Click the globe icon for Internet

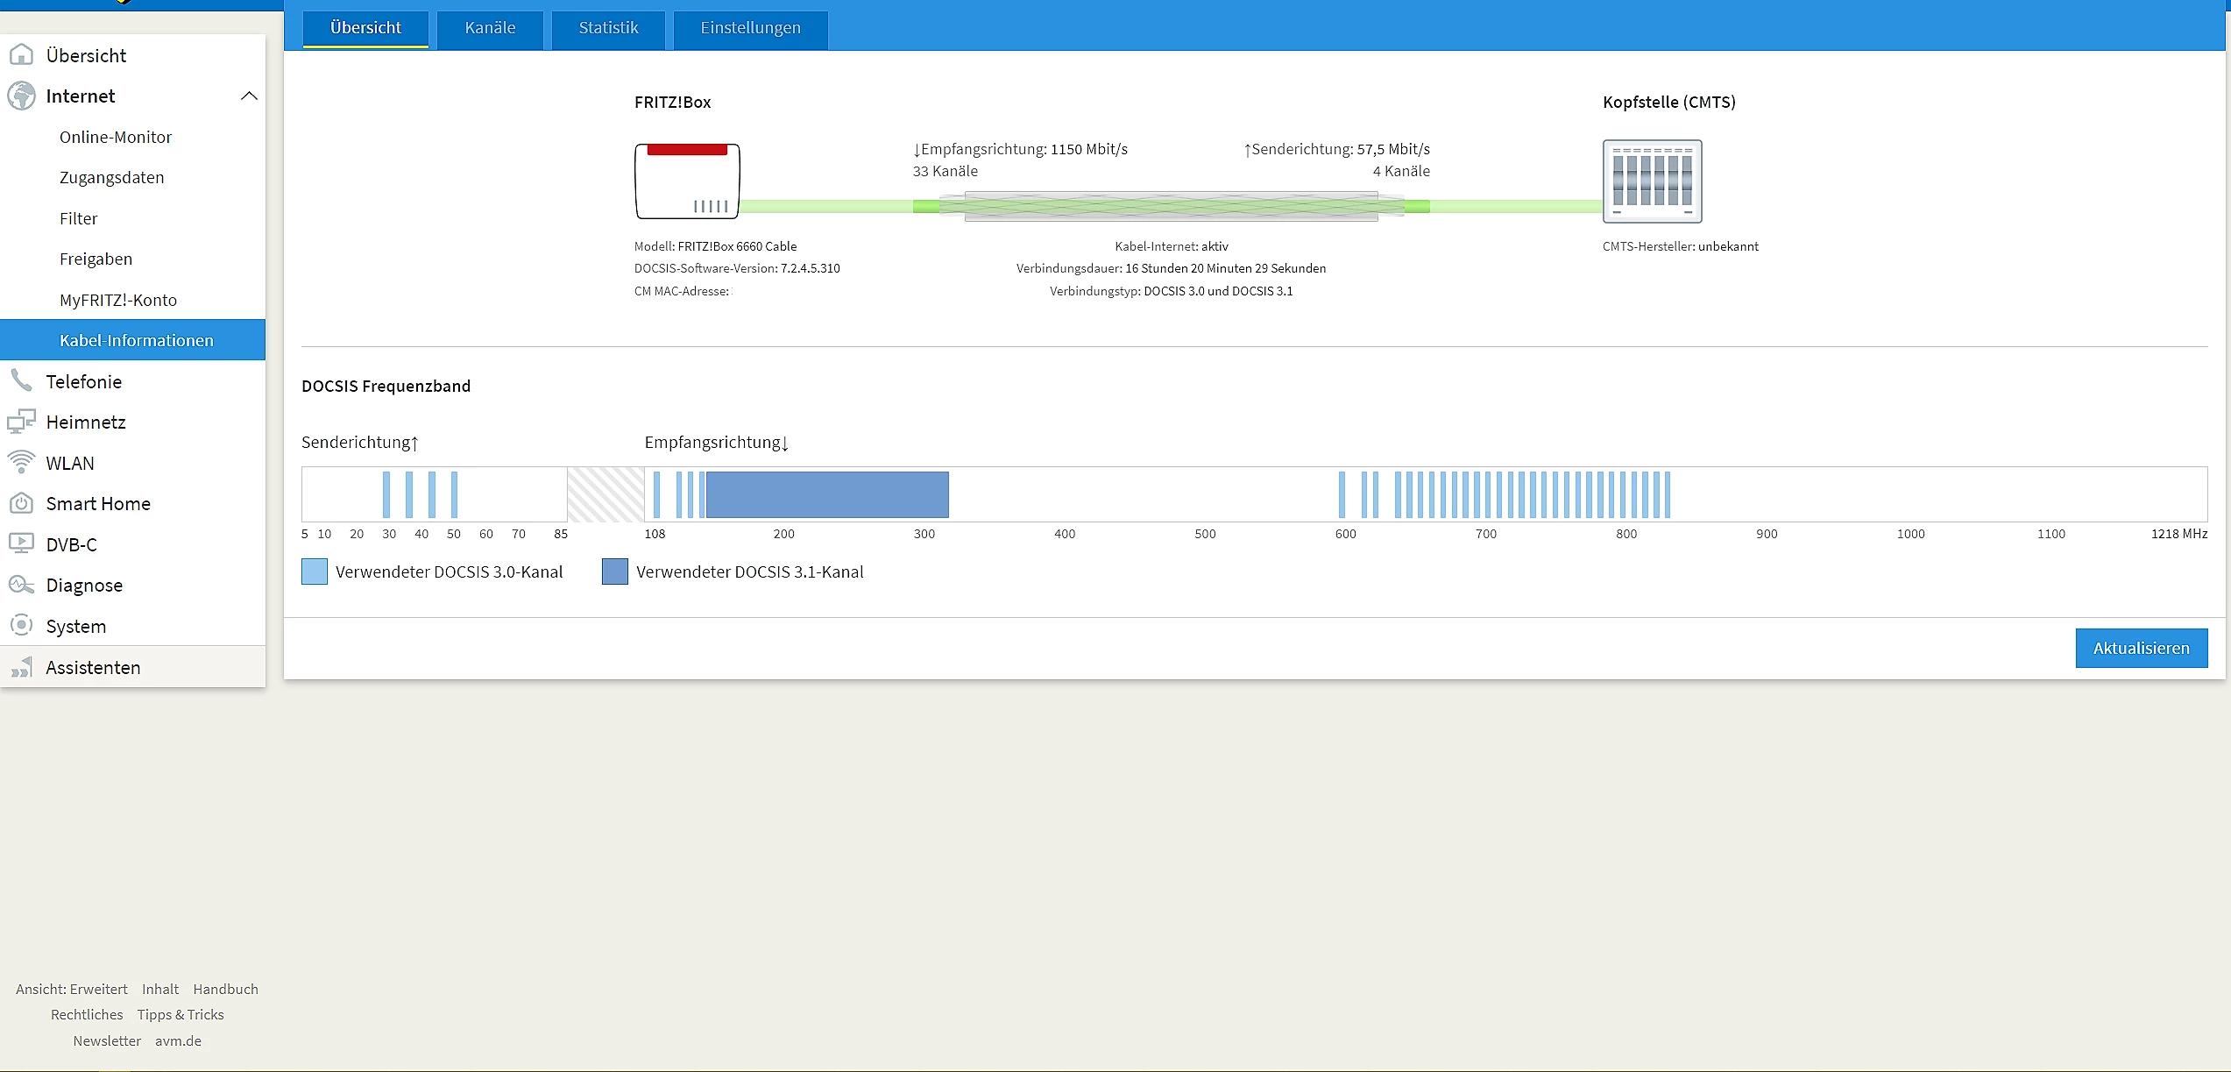(x=21, y=96)
